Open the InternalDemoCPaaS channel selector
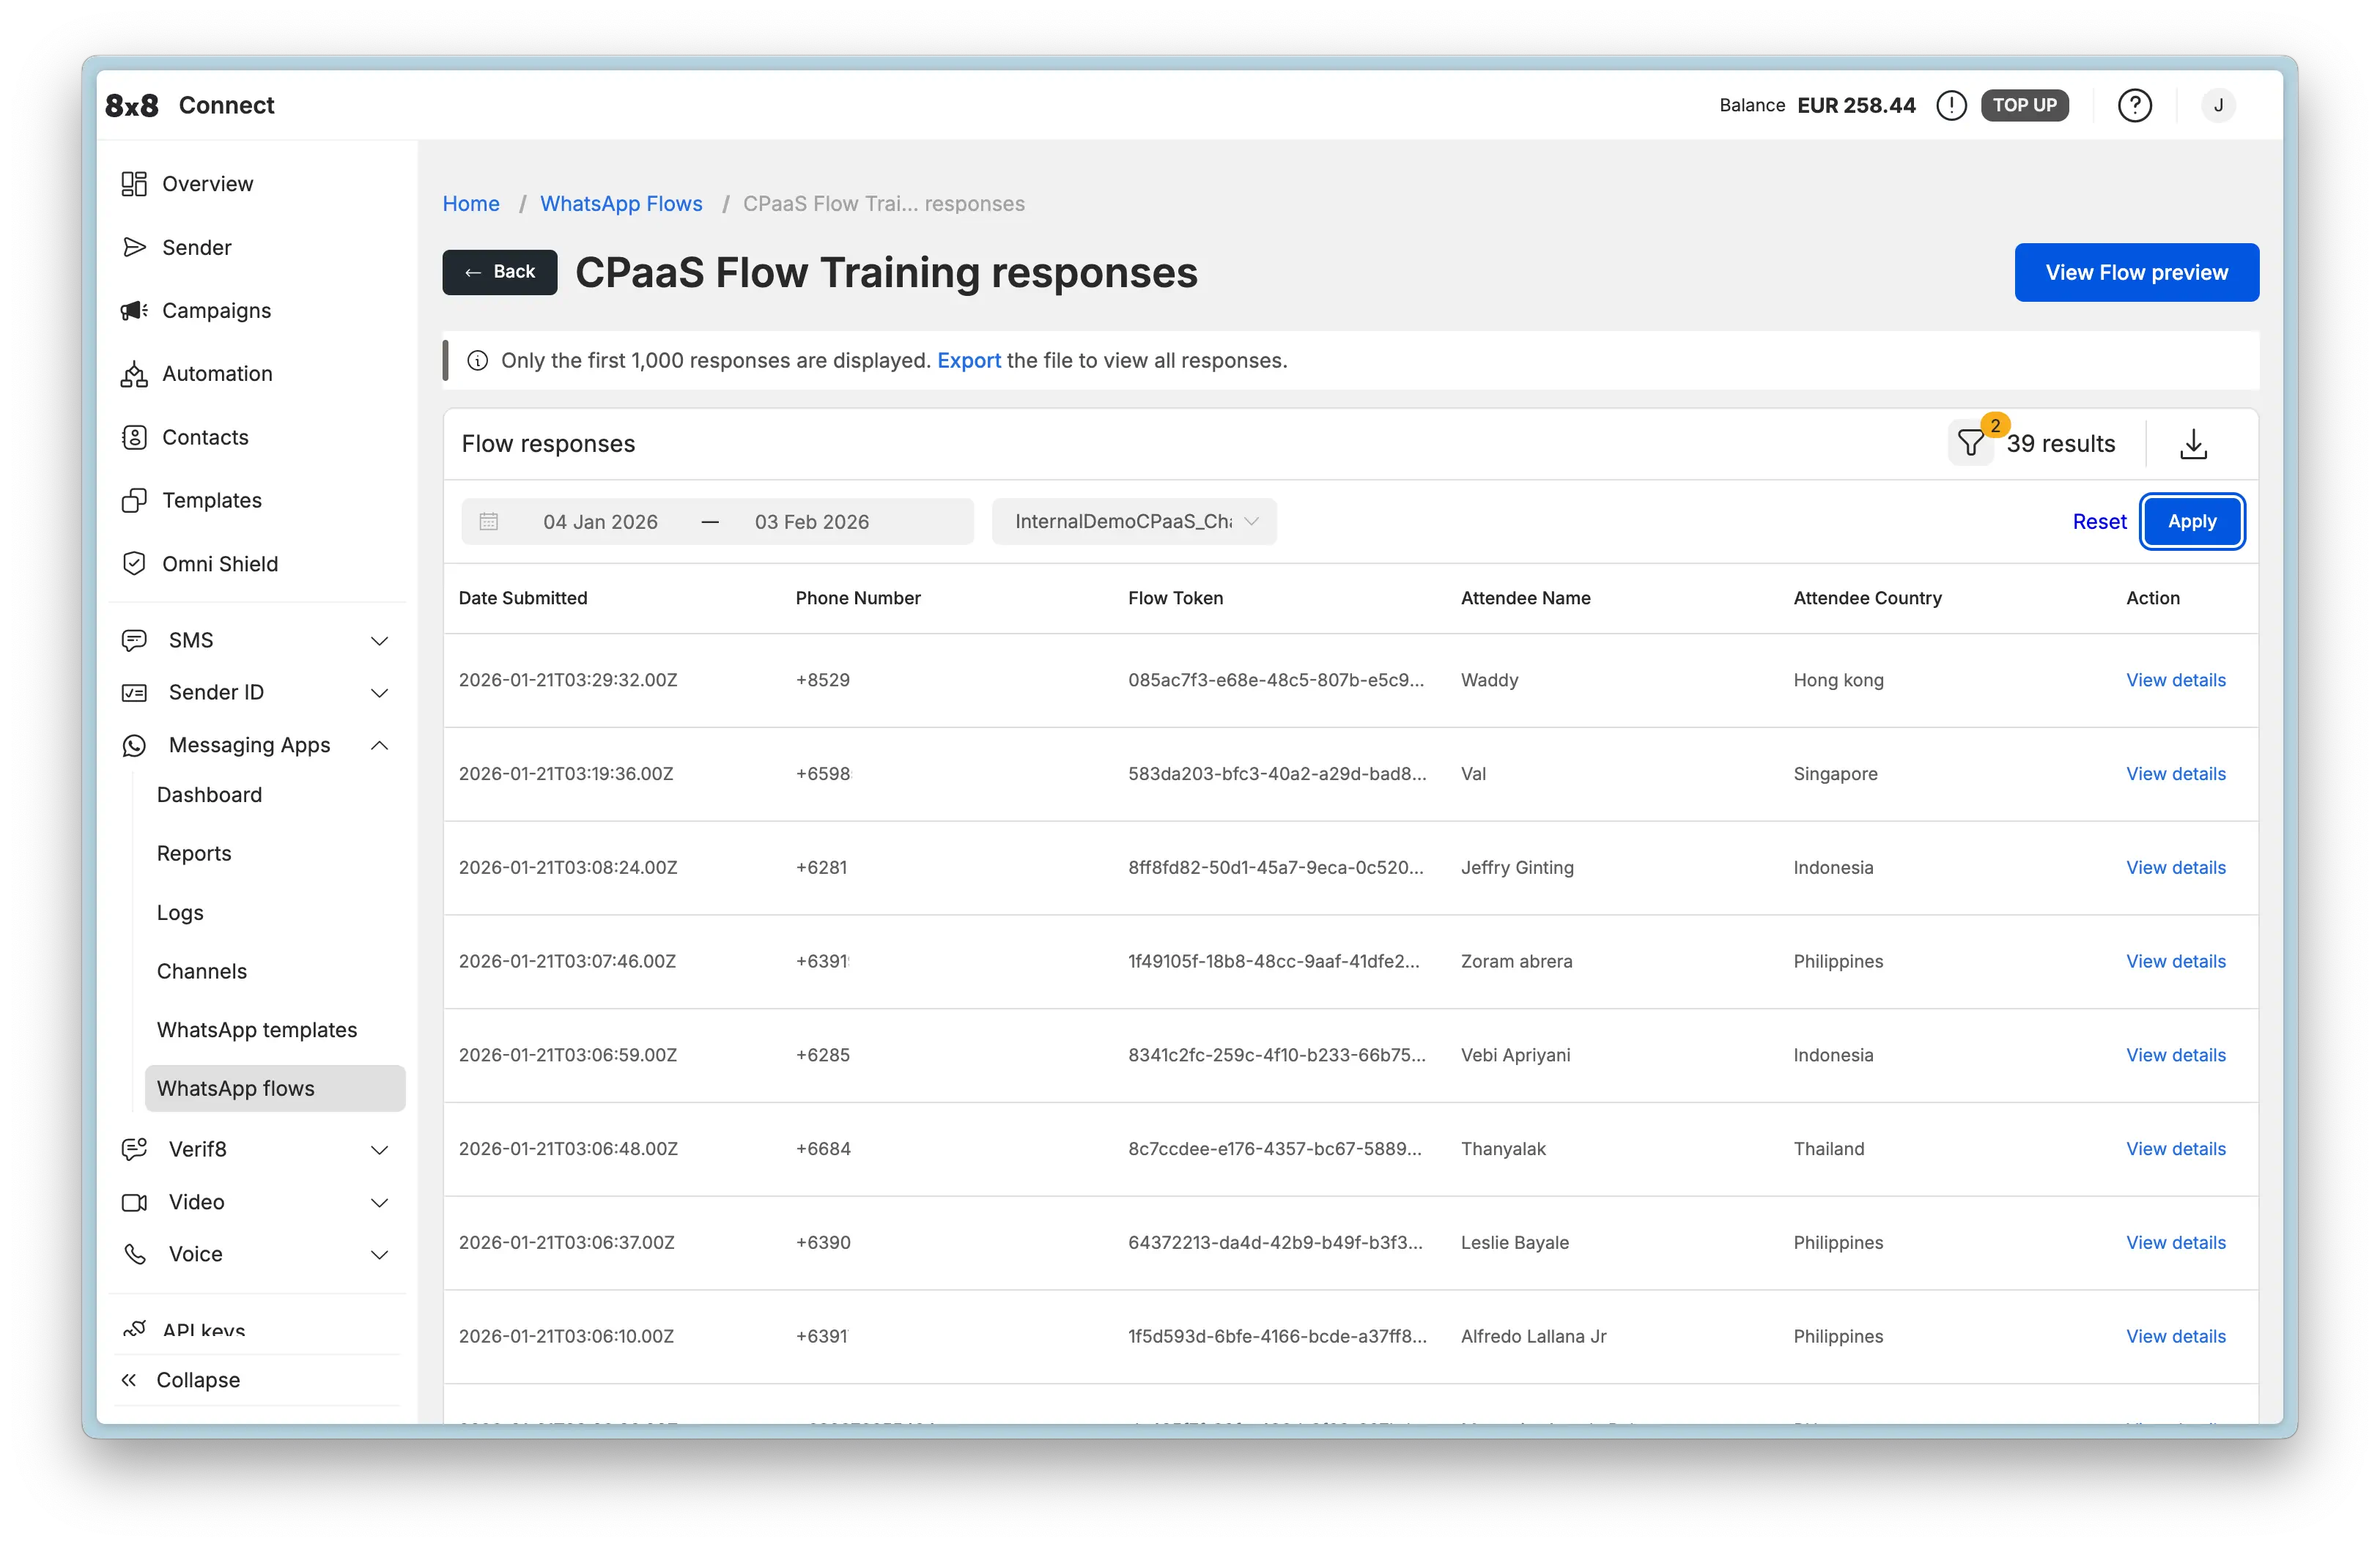Viewport: 2380px width, 1547px height. tap(1134, 521)
